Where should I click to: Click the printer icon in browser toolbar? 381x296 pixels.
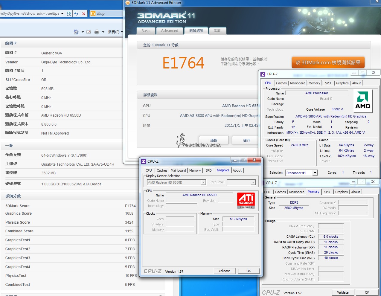[x=97, y=32]
